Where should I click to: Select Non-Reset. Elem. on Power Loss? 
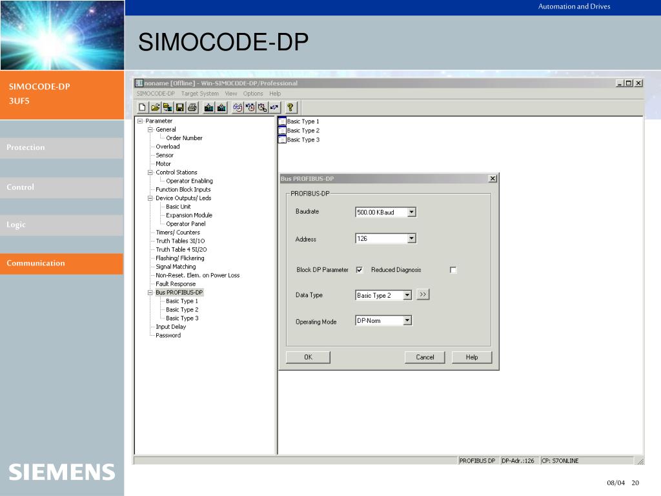coord(198,275)
